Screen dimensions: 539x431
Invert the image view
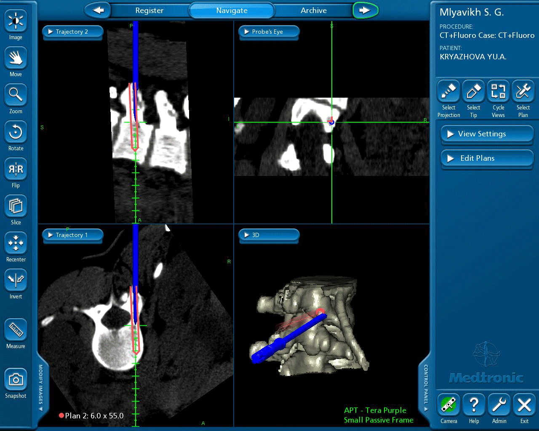pyautogui.click(x=16, y=281)
